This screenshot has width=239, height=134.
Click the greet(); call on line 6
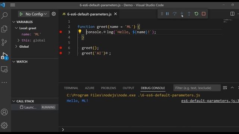(90, 48)
